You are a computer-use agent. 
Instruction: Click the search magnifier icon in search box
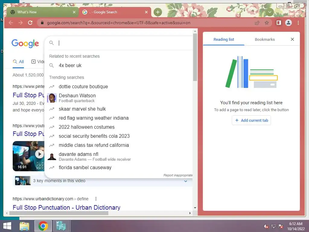pos(51,43)
